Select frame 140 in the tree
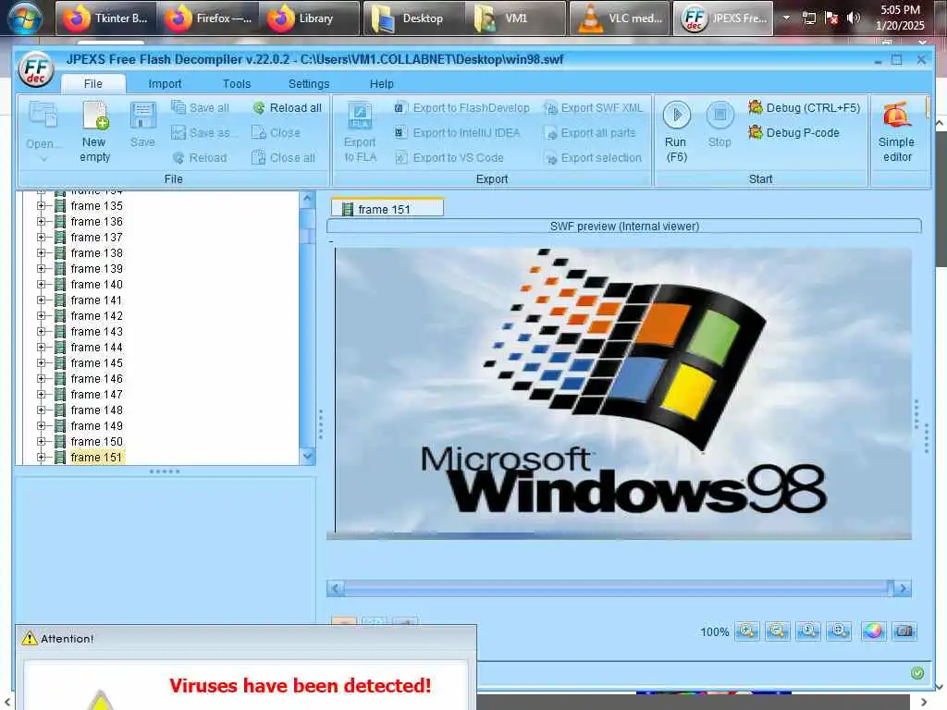This screenshot has width=947, height=710. [96, 285]
